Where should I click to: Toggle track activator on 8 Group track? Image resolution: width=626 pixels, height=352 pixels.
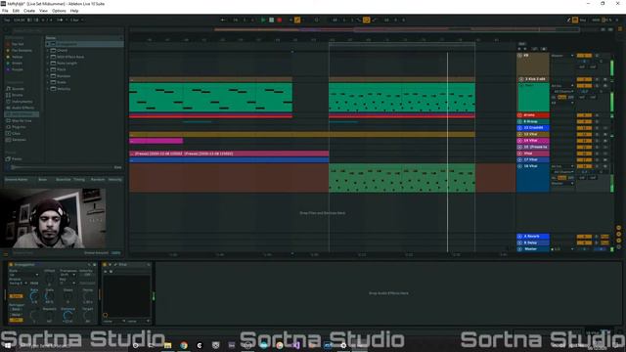[x=584, y=121]
